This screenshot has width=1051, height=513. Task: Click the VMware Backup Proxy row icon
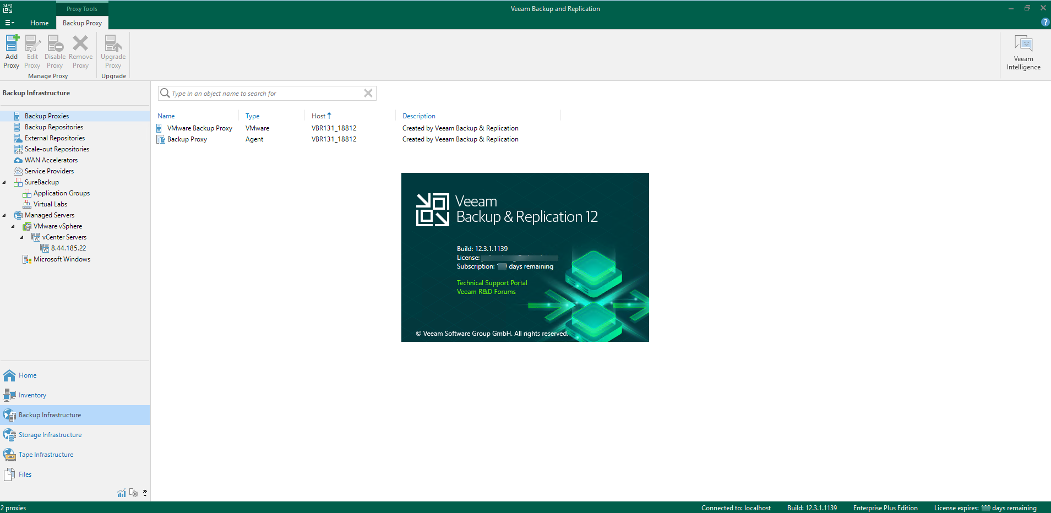160,128
